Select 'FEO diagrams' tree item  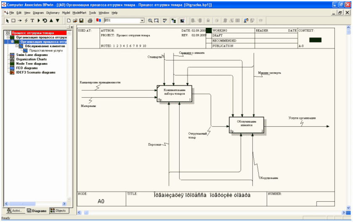pyautogui.click(x=27, y=68)
